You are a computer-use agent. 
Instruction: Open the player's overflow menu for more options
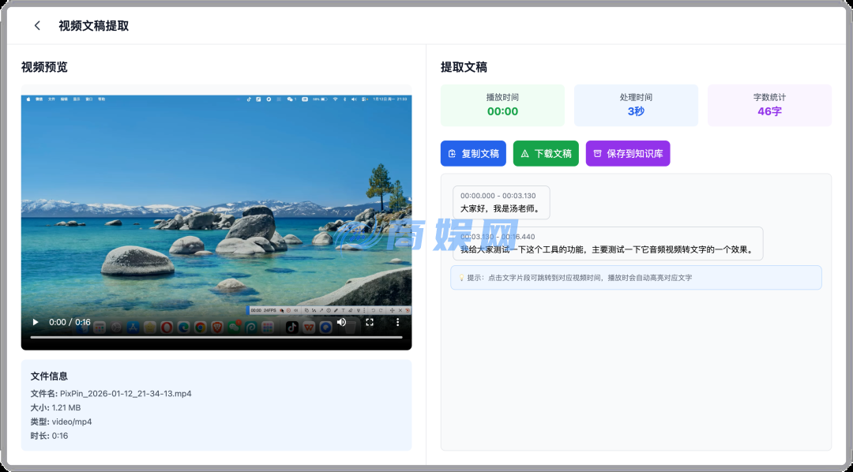[x=397, y=322]
